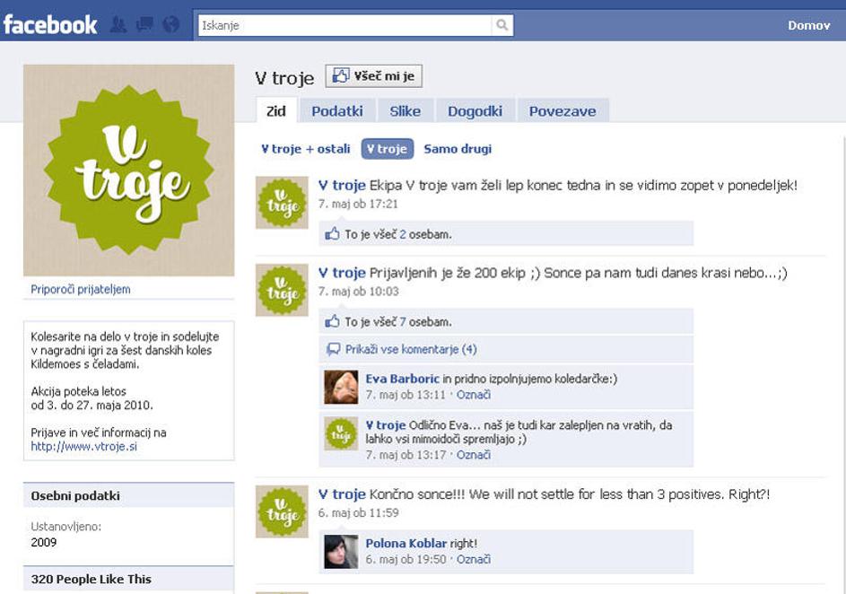Open the messages icon in header
Screen dimensions: 846x594
(x=144, y=25)
